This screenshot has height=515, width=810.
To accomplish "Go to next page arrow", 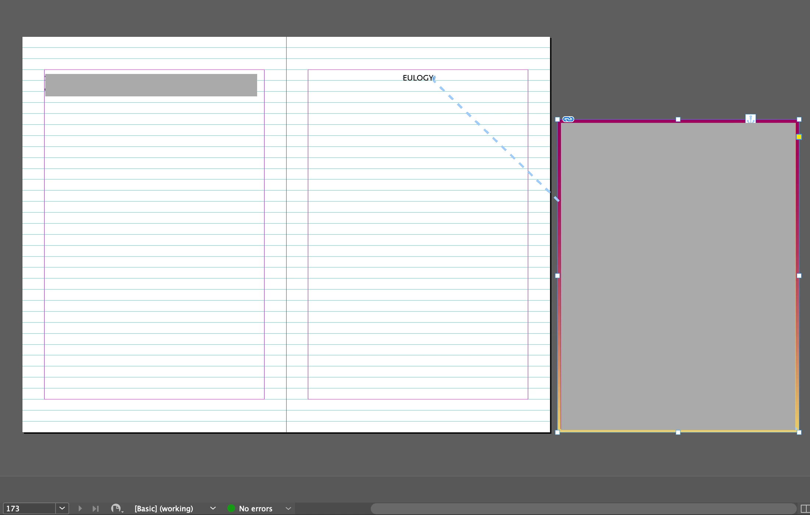I will [80, 508].
